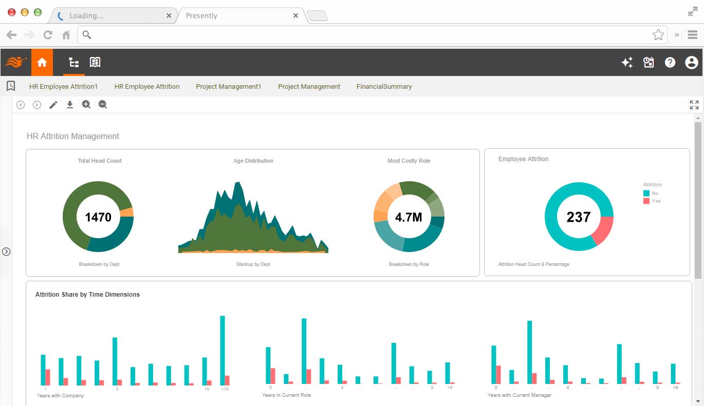Click the bookmark icon beside the tabs
The height and width of the screenshot is (406, 704).
11,86
